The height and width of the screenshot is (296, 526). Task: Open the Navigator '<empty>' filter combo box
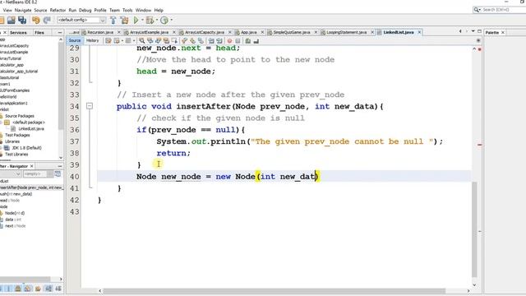tap(38, 173)
